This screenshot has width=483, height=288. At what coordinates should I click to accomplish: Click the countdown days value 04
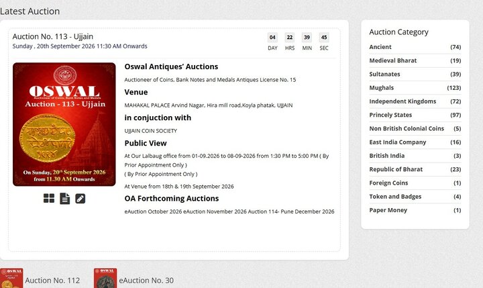coord(272,38)
